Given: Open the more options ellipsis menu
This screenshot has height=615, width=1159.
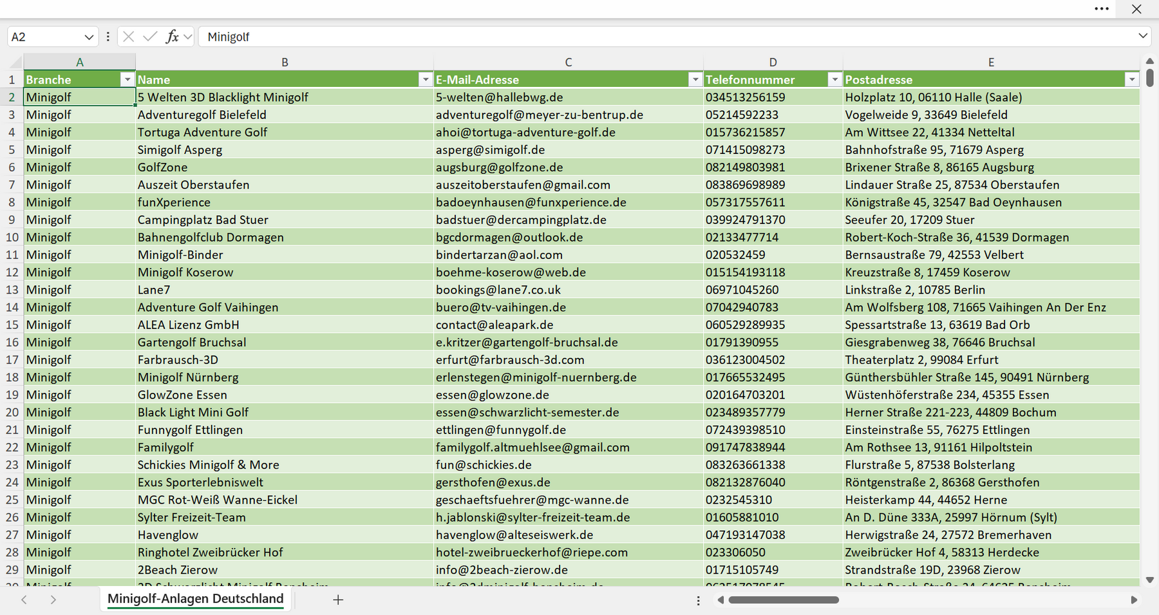Looking at the screenshot, I should [x=1102, y=9].
